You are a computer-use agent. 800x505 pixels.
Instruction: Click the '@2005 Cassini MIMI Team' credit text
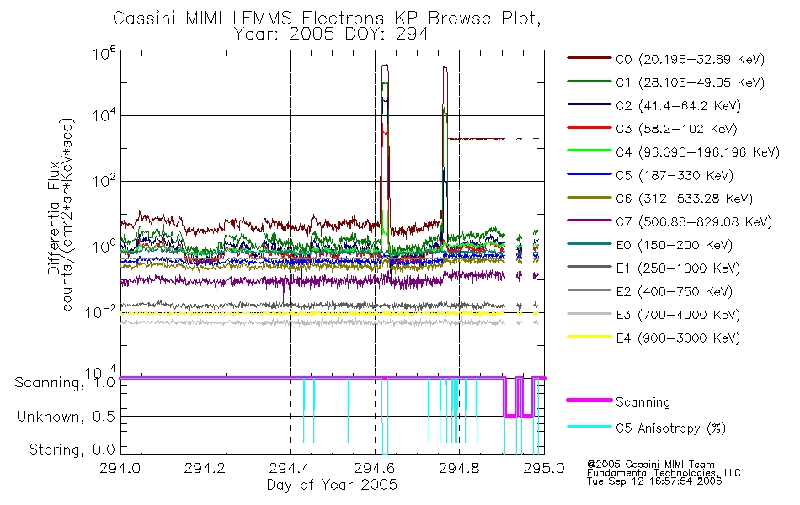pos(650,465)
